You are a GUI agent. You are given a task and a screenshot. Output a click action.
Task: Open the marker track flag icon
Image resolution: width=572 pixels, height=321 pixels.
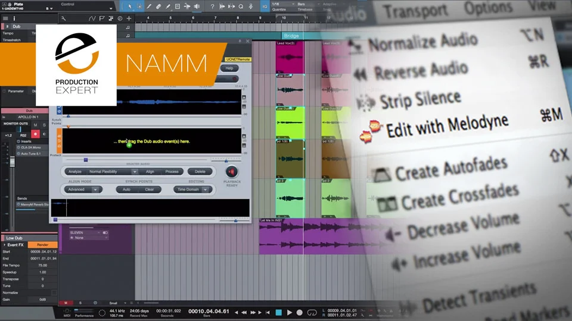point(102,18)
